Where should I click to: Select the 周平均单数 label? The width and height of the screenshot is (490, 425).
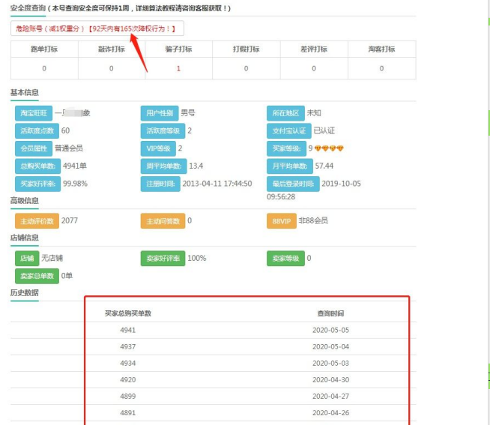[164, 166]
